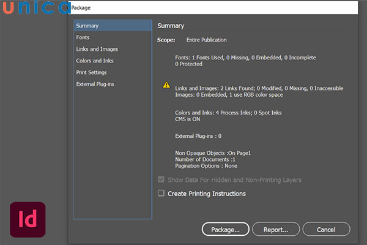
Task: Click the Summary heading in right pane
Action: (171, 26)
